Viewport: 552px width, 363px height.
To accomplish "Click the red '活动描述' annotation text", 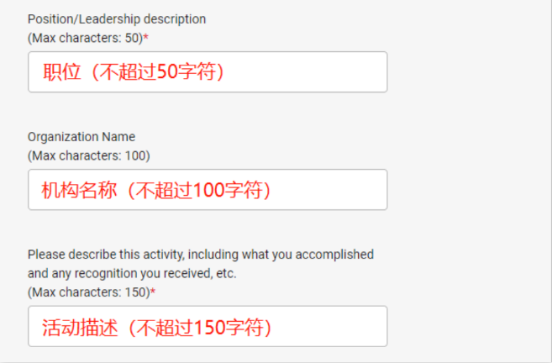I will (x=80, y=328).
